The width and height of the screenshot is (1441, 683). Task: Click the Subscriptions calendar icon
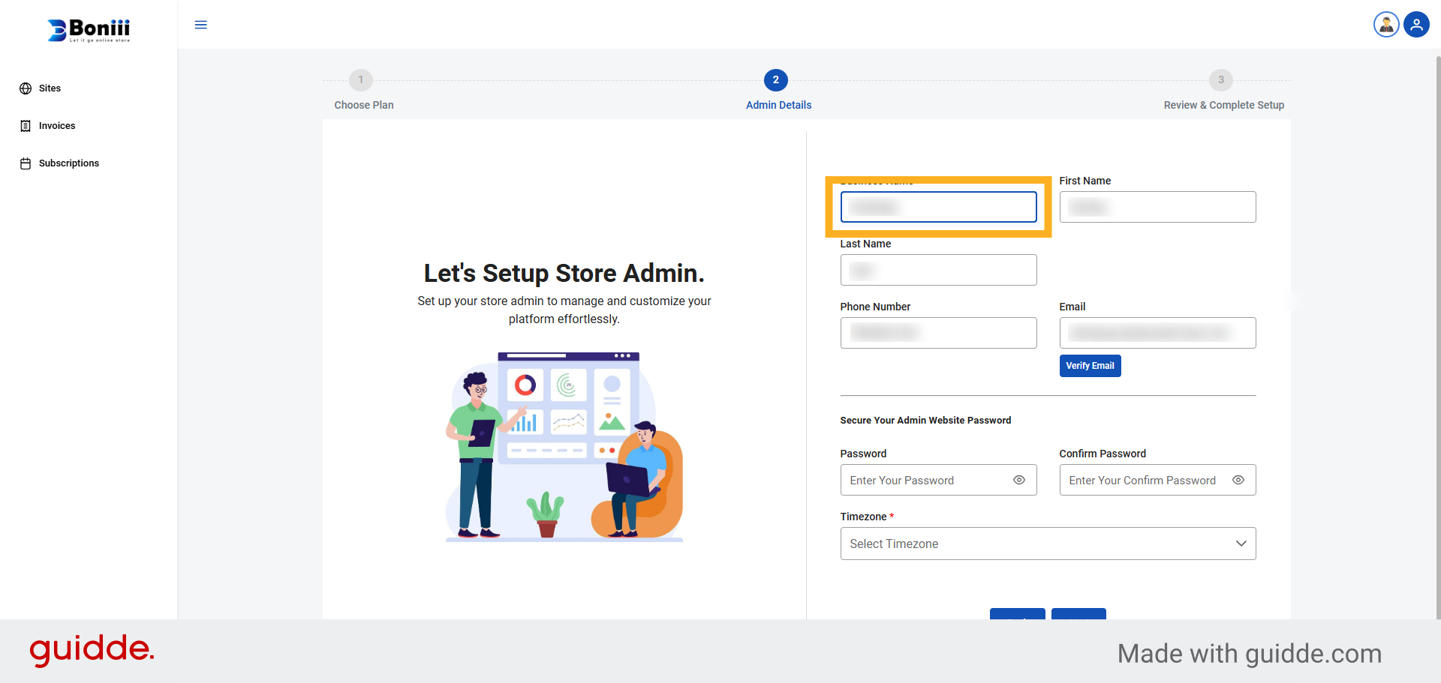26,163
